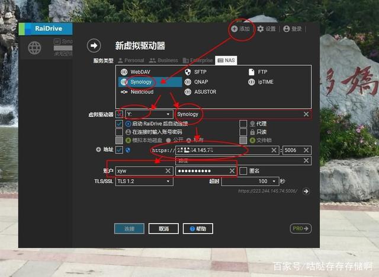
Task: Click the arrow icon beside the URL preview
Action: click(x=306, y=191)
